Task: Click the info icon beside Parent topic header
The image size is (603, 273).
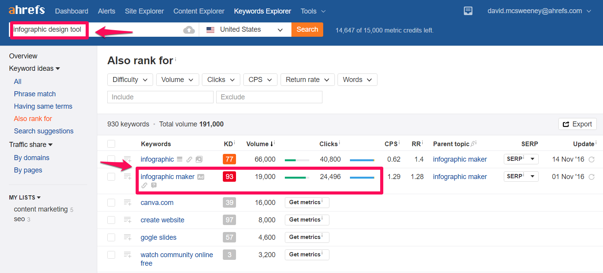Action: coord(476,143)
